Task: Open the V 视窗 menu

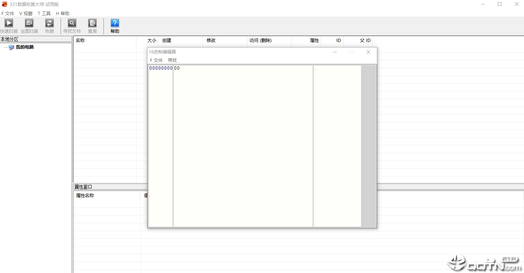Action: tap(26, 14)
